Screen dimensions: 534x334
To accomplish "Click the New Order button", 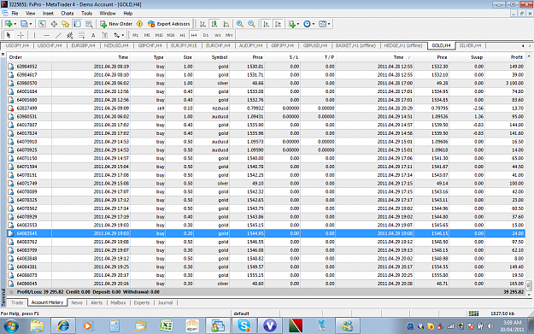I will pyautogui.click(x=116, y=24).
